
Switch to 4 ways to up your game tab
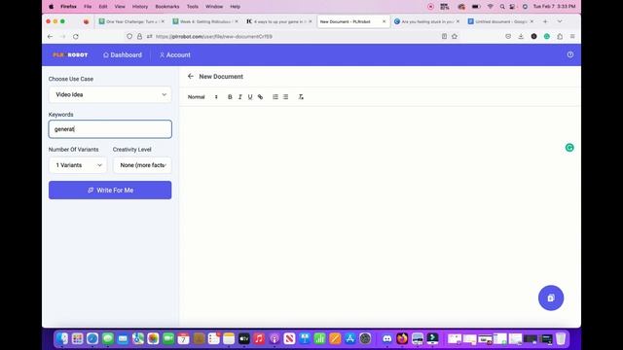point(278,21)
